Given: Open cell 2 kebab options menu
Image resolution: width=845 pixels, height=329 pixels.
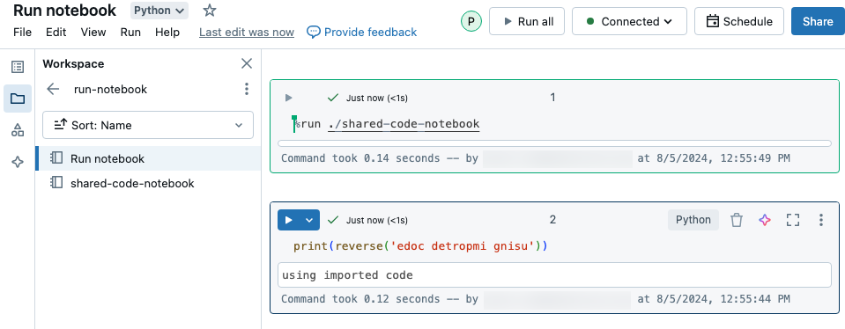Looking at the screenshot, I should 820,220.
